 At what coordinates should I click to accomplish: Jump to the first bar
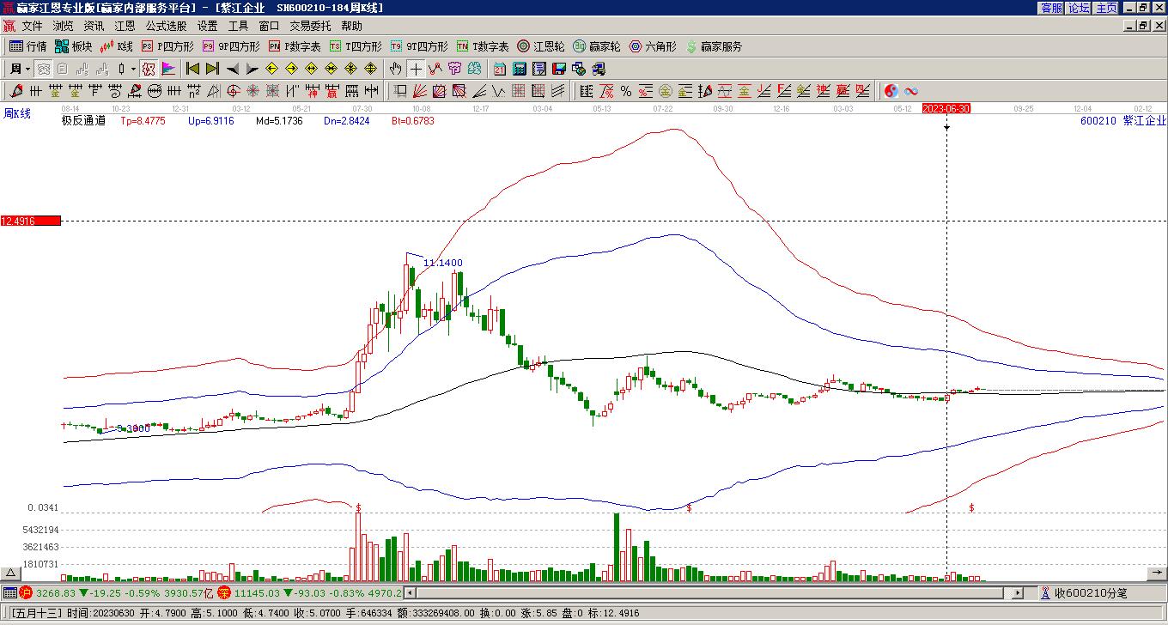[192, 69]
